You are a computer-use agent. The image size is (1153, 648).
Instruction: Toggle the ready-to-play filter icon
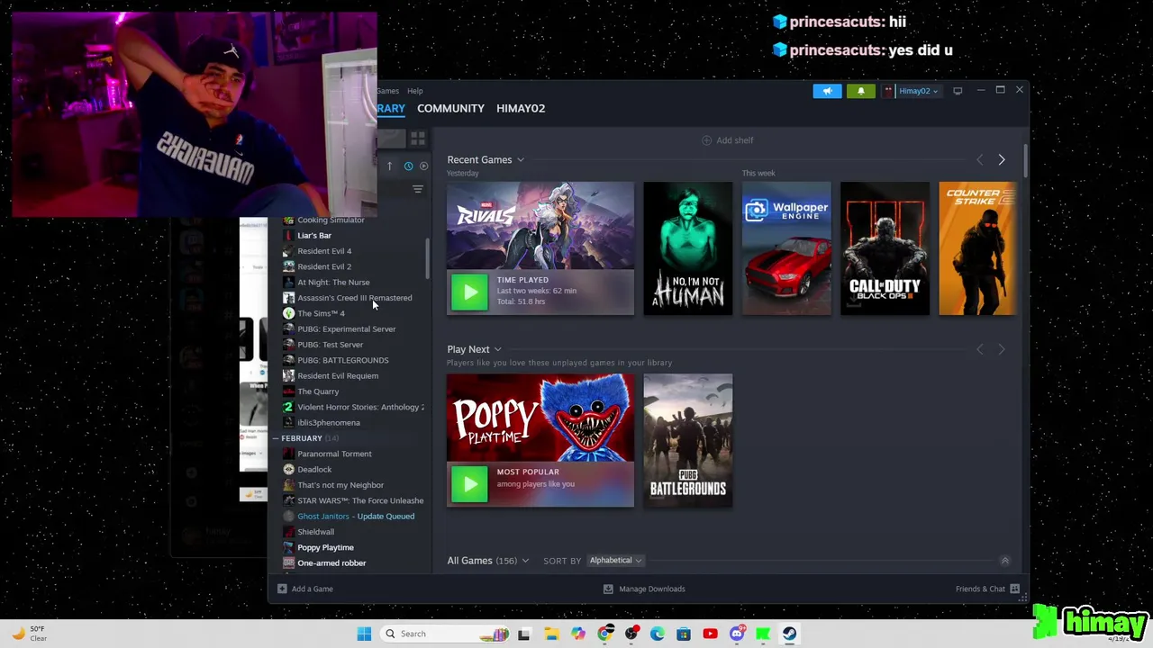[x=423, y=166]
